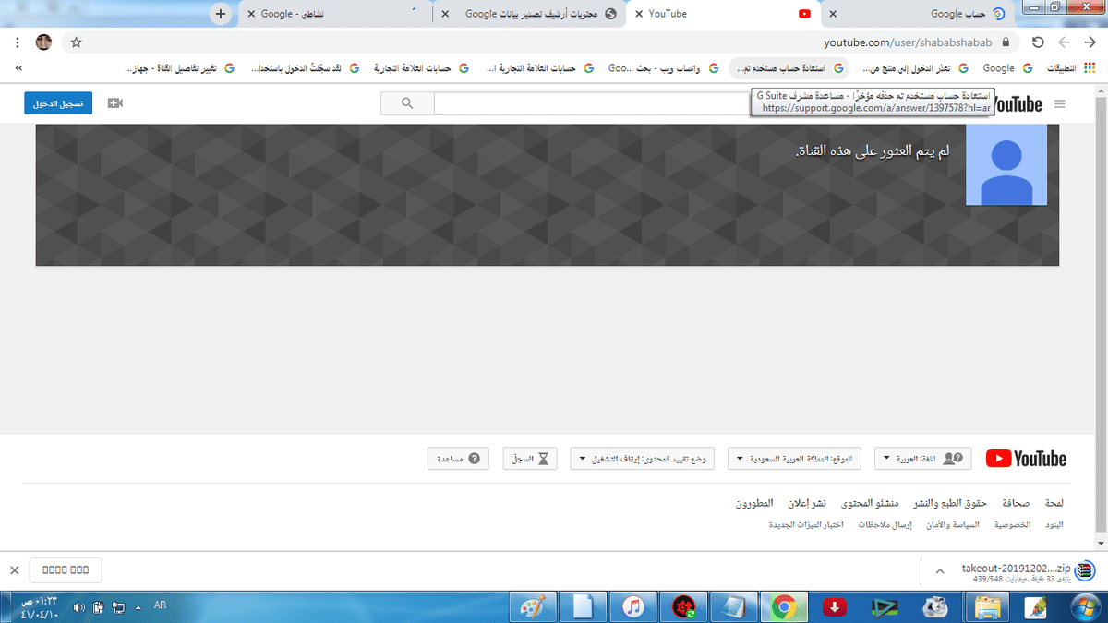Click the footer YouTube logo

(1026, 459)
